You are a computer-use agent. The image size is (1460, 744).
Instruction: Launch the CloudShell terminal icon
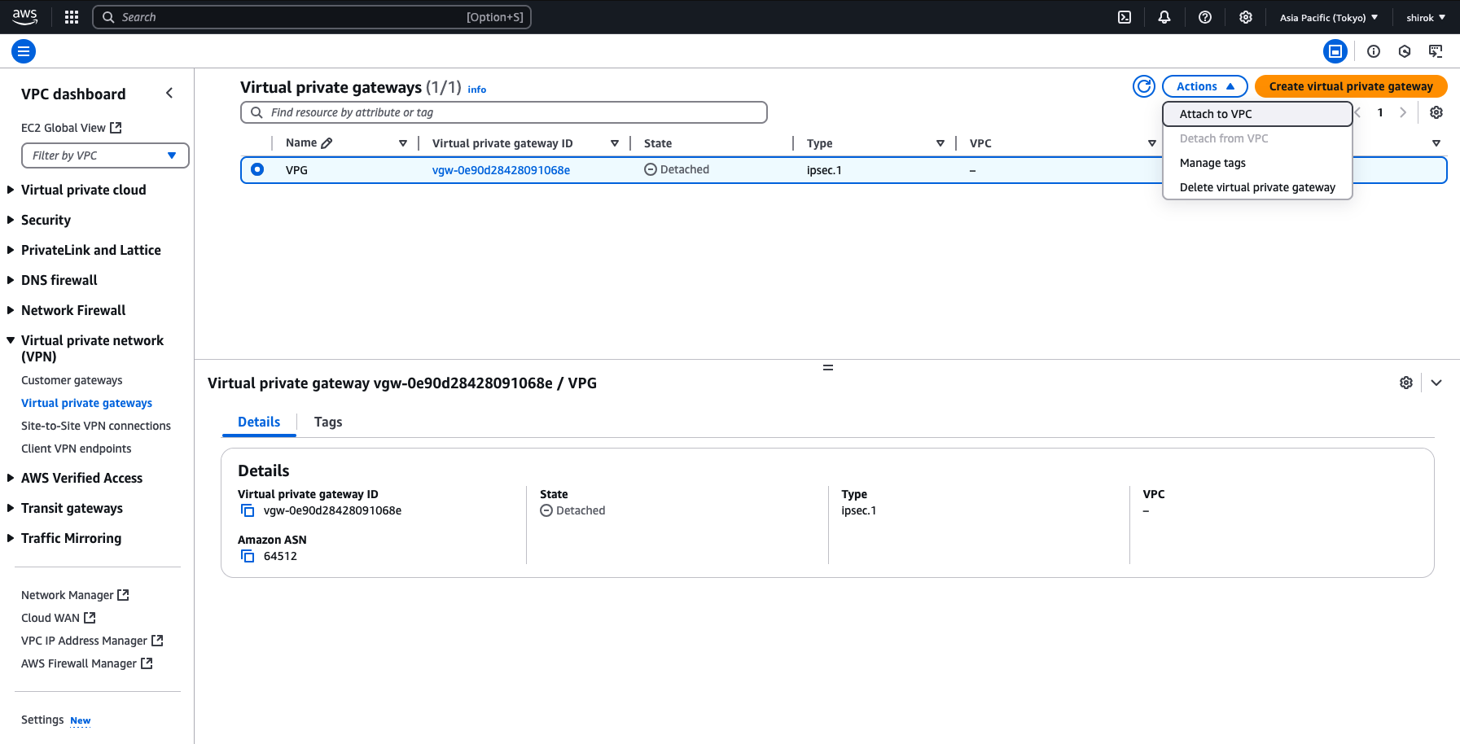click(x=1125, y=17)
